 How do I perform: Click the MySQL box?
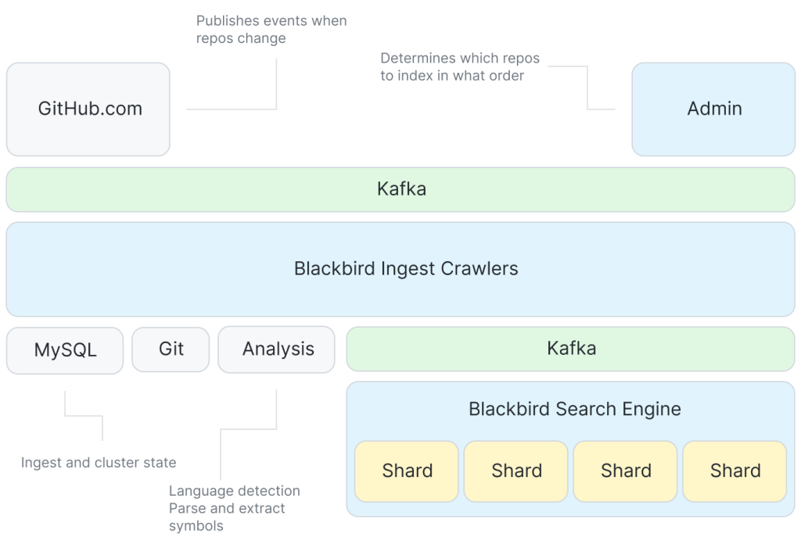[65, 349]
